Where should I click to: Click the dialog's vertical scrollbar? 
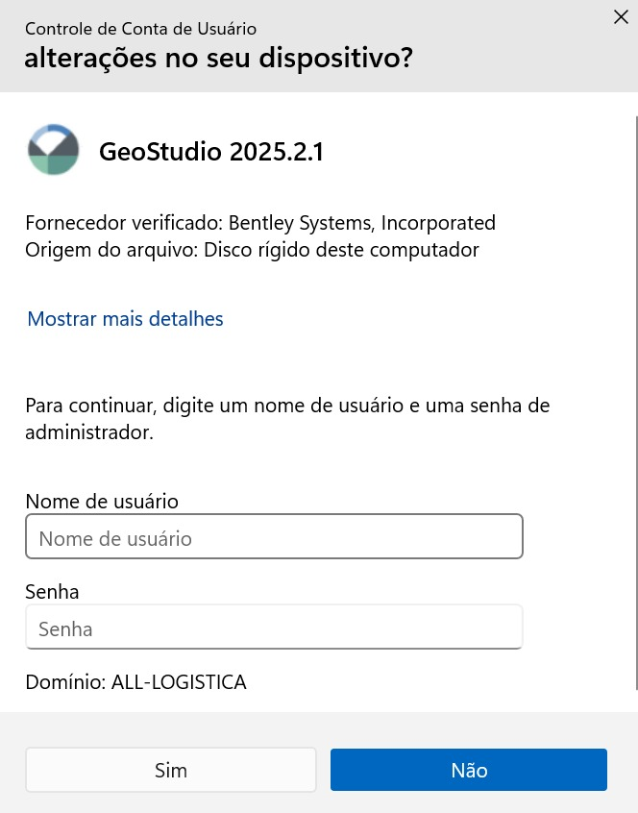(x=636, y=403)
